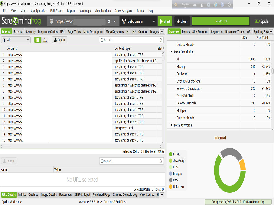The width and height of the screenshot is (274, 205).
Task: Open the Site Structure tab
Action: (200, 32)
